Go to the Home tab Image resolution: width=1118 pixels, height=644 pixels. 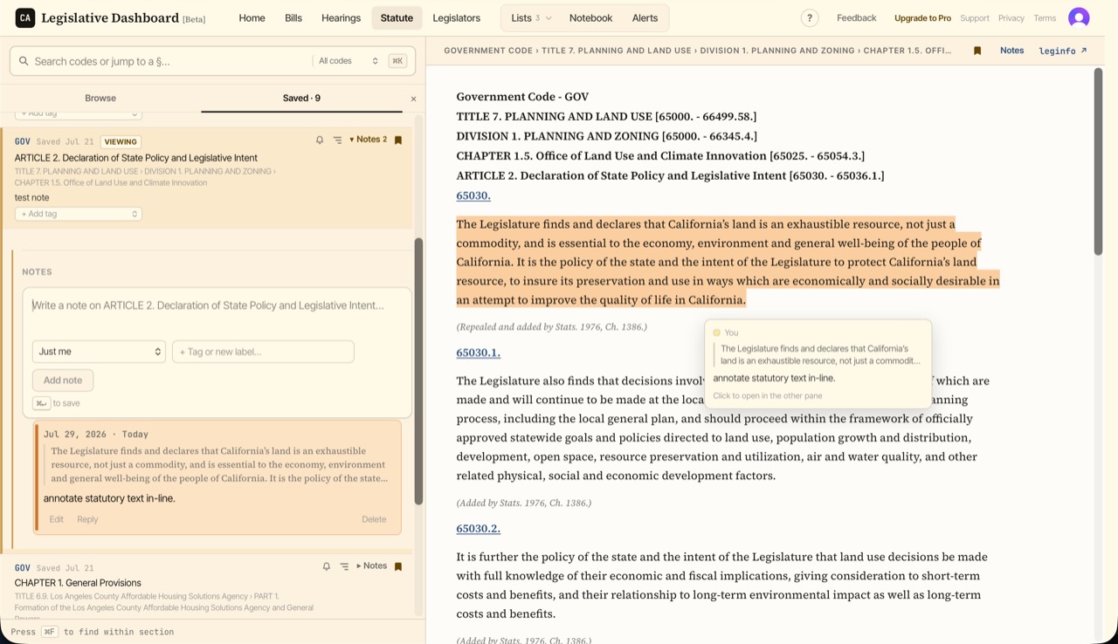coord(252,17)
